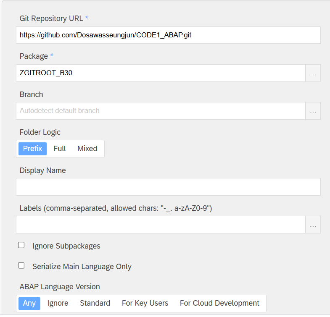This screenshot has width=330, height=317.
Task: Select For Cloud Development language version
Action: pos(219,303)
